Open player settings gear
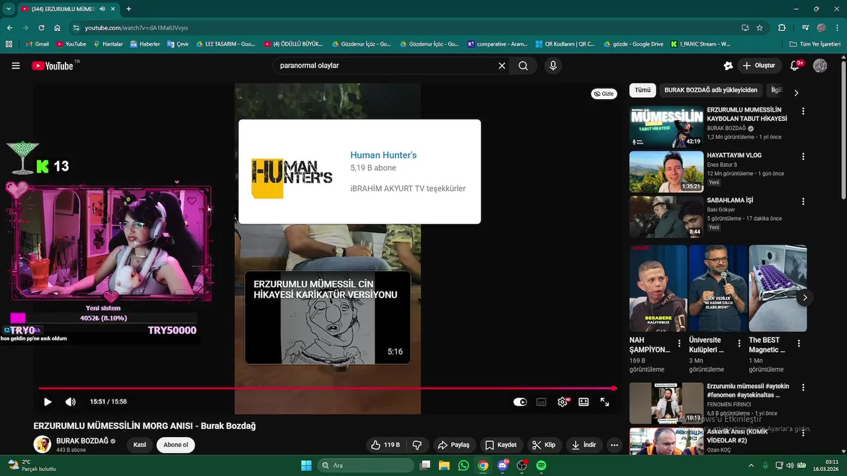The height and width of the screenshot is (476, 847). coord(562,401)
